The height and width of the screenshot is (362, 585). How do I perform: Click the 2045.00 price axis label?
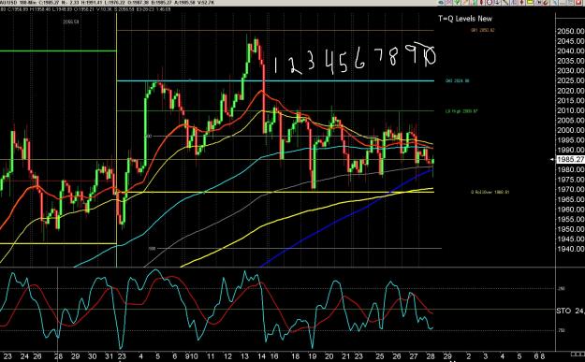(x=570, y=41)
